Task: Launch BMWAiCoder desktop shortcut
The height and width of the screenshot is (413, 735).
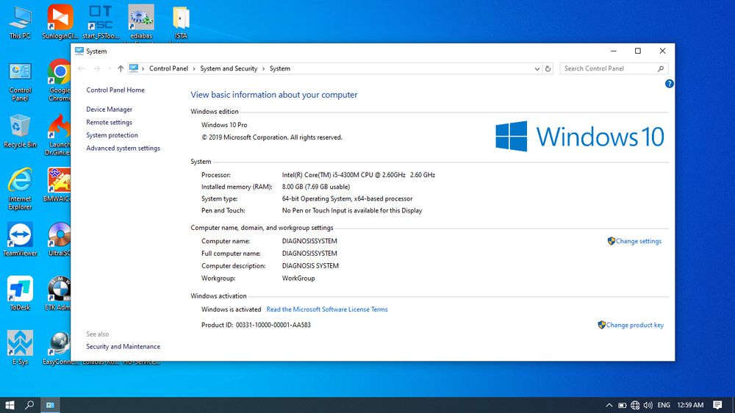Action: 57,185
